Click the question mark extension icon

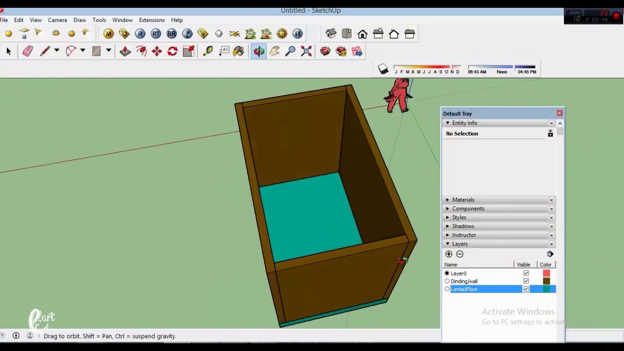tap(187, 34)
